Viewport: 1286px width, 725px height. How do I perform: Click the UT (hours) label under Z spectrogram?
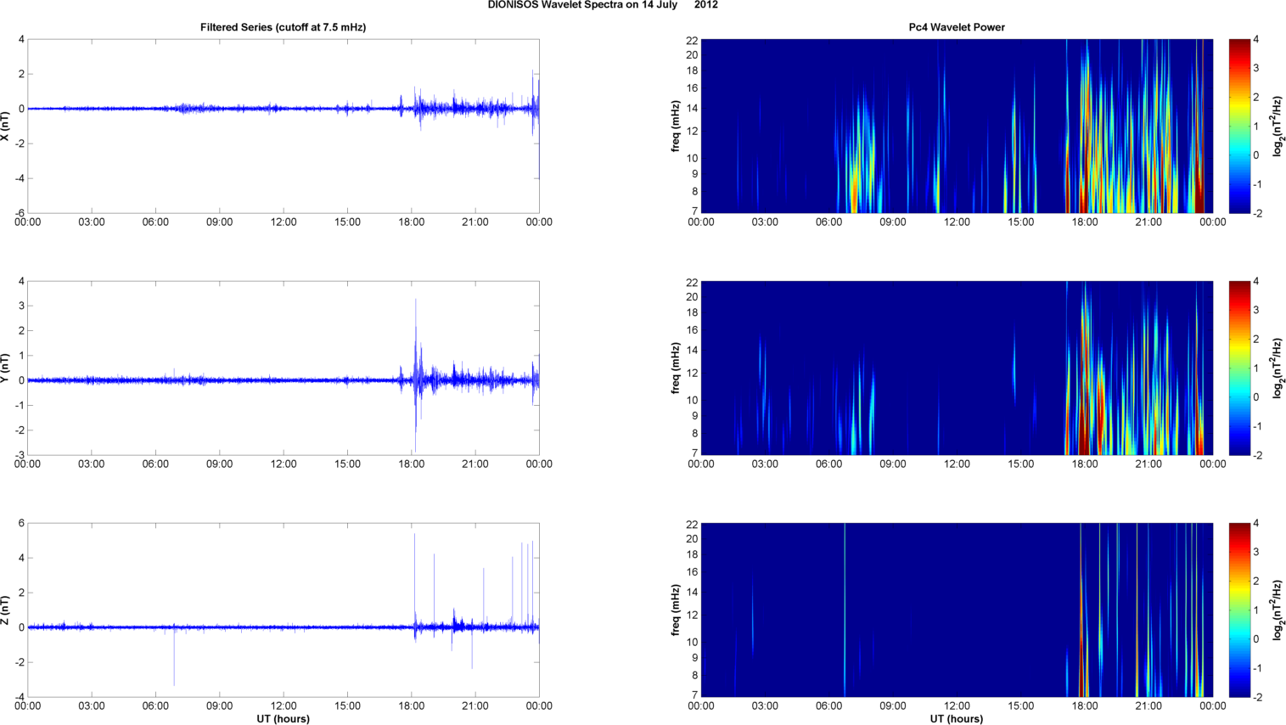click(x=956, y=719)
